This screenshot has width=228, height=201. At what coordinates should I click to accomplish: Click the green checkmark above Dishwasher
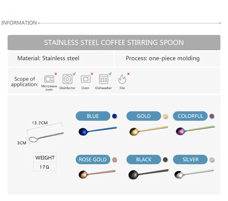click(110, 74)
